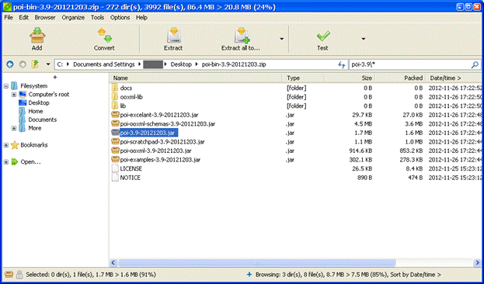This screenshot has width=484, height=284.
Task: Select the lib folder icon
Action: click(x=115, y=106)
